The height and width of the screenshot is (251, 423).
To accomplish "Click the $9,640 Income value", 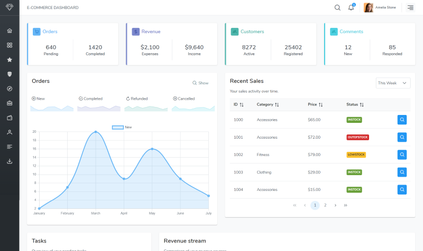I will pyautogui.click(x=194, y=47).
